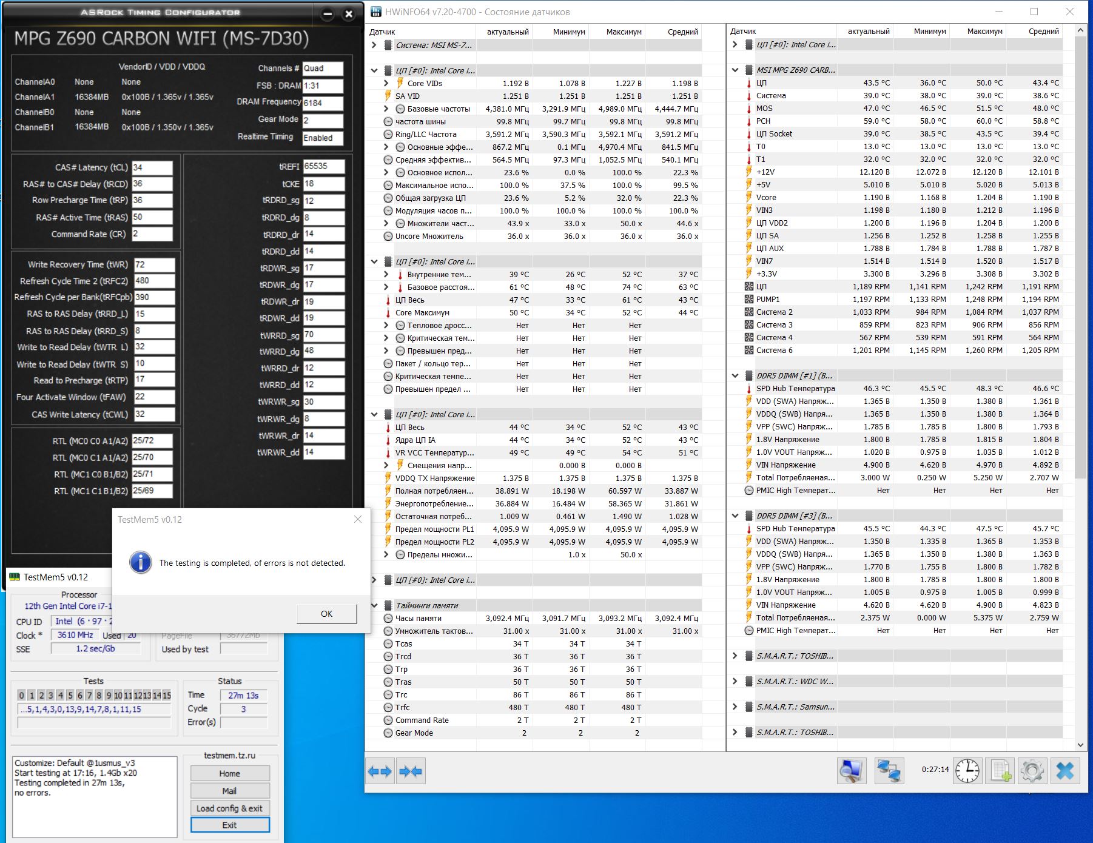The image size is (1093, 843).
Task: Click the Gear Mode field in ASRock configurator
Action: (323, 120)
